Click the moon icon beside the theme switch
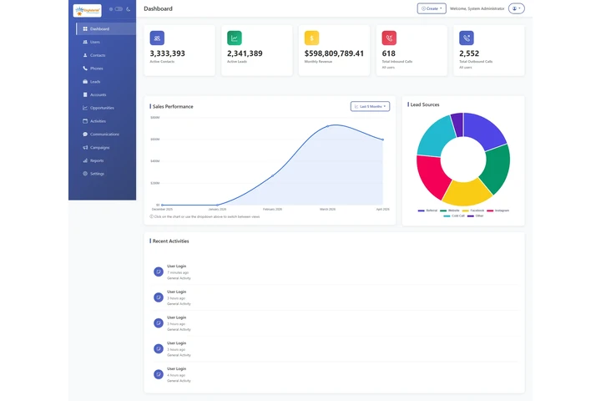The height and width of the screenshot is (401, 601). (x=129, y=9)
